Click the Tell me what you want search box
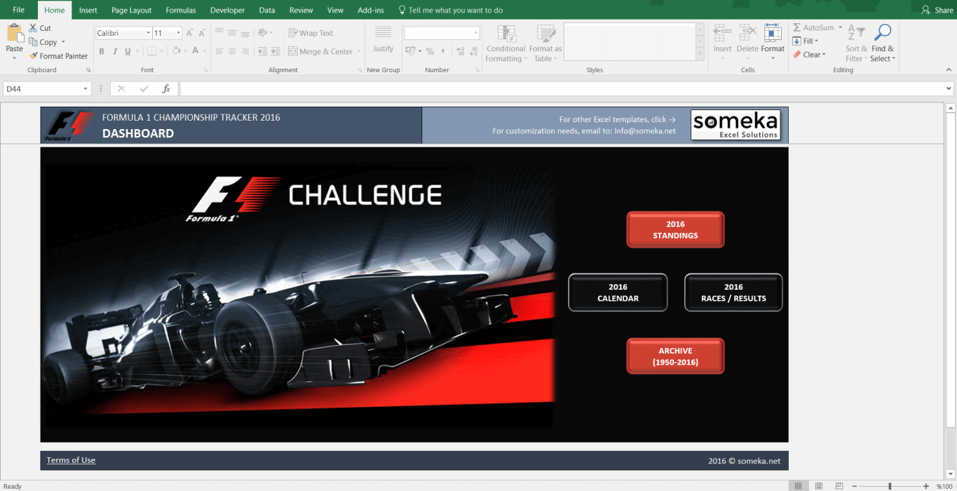957x491 pixels. coord(450,11)
